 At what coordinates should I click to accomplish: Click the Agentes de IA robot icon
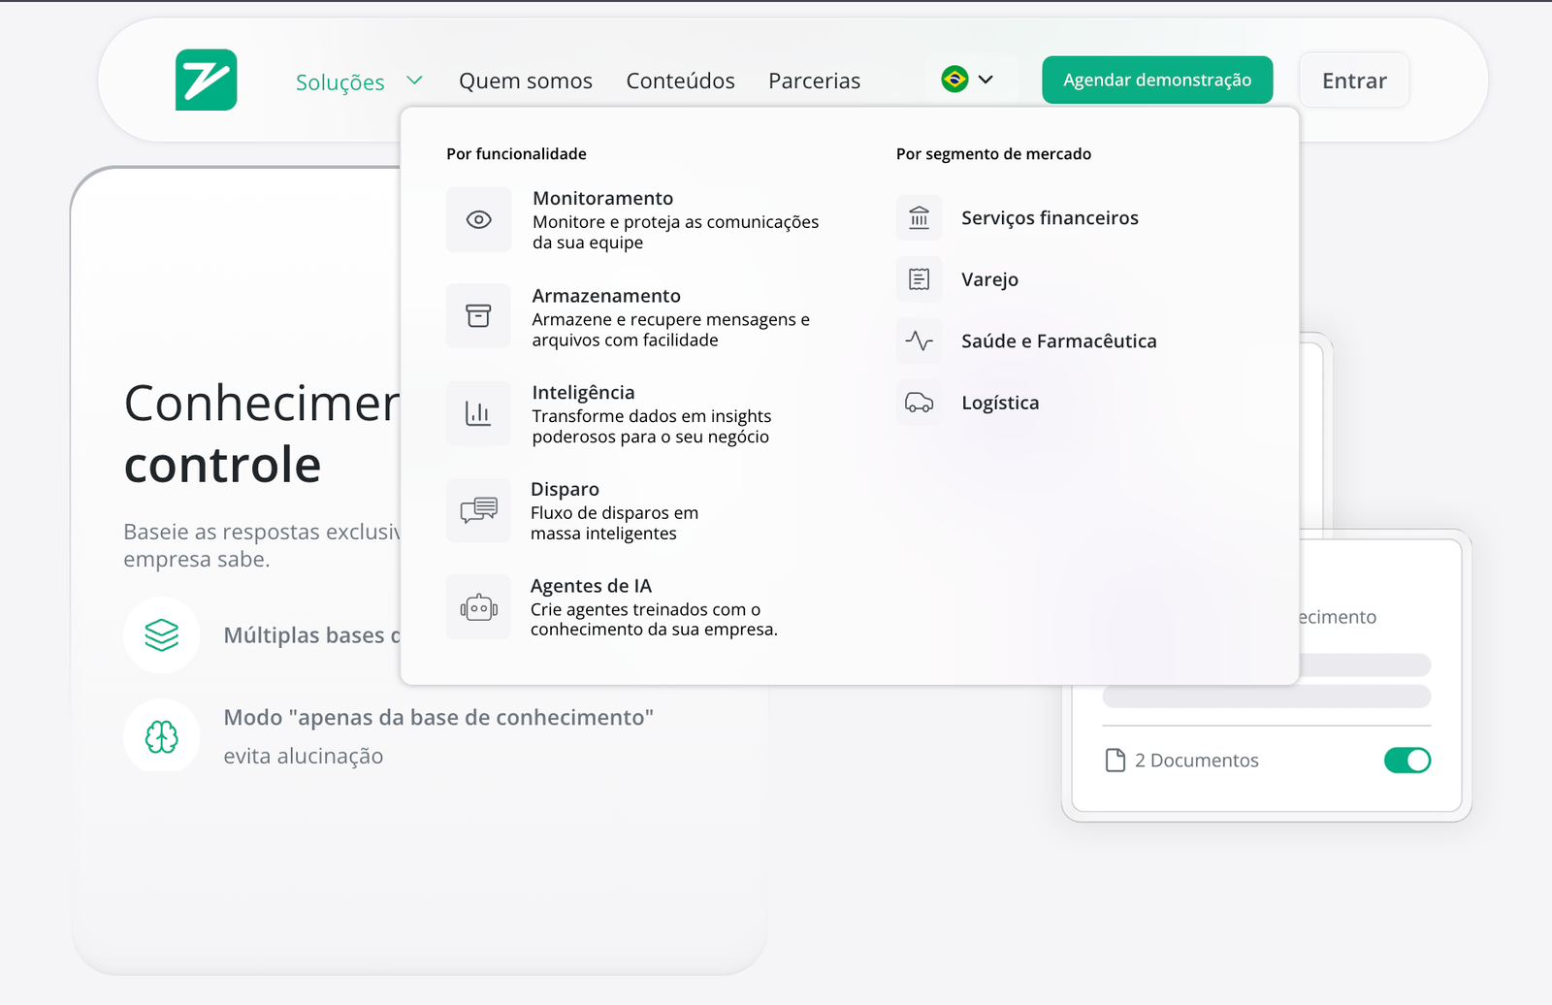point(478,608)
